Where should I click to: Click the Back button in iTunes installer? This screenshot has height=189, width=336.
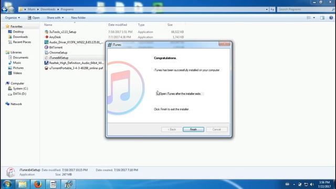[172, 130]
